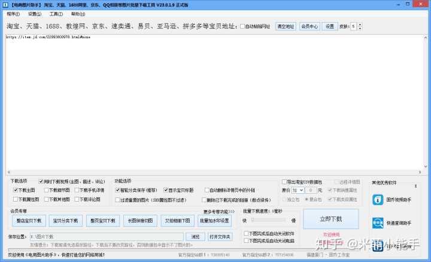Viewport: 431px width, 262px height.
Task: Open the 帮助 menu
Action: click(x=78, y=14)
